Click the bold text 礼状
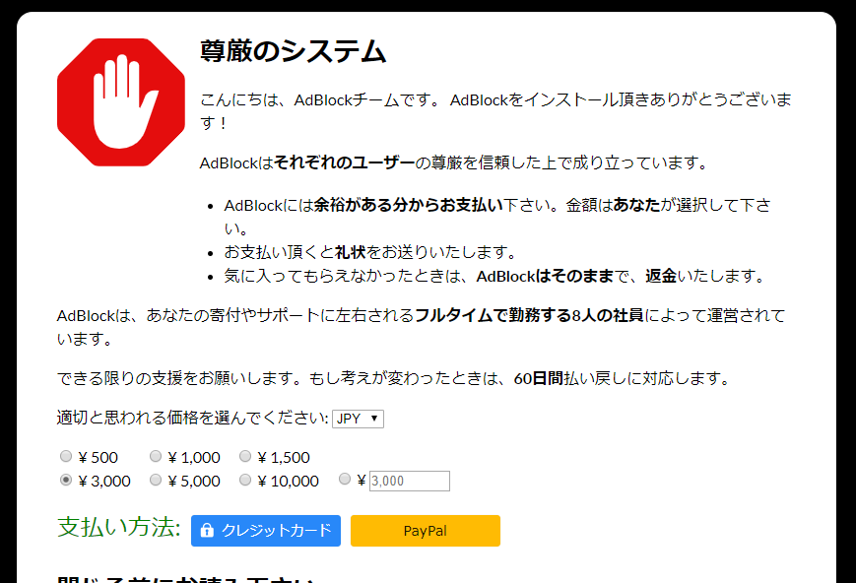Viewport: 856px width, 583px height. pos(350,252)
